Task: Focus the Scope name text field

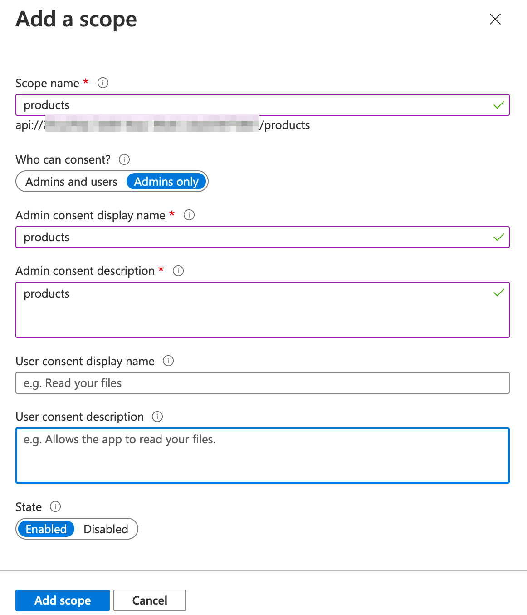Action: 254,105
